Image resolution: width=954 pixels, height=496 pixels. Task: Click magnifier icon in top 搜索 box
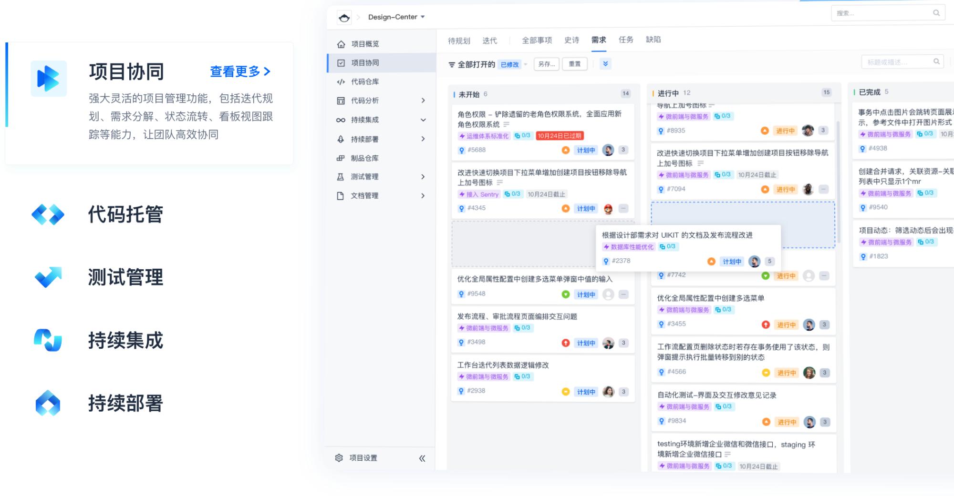point(936,13)
